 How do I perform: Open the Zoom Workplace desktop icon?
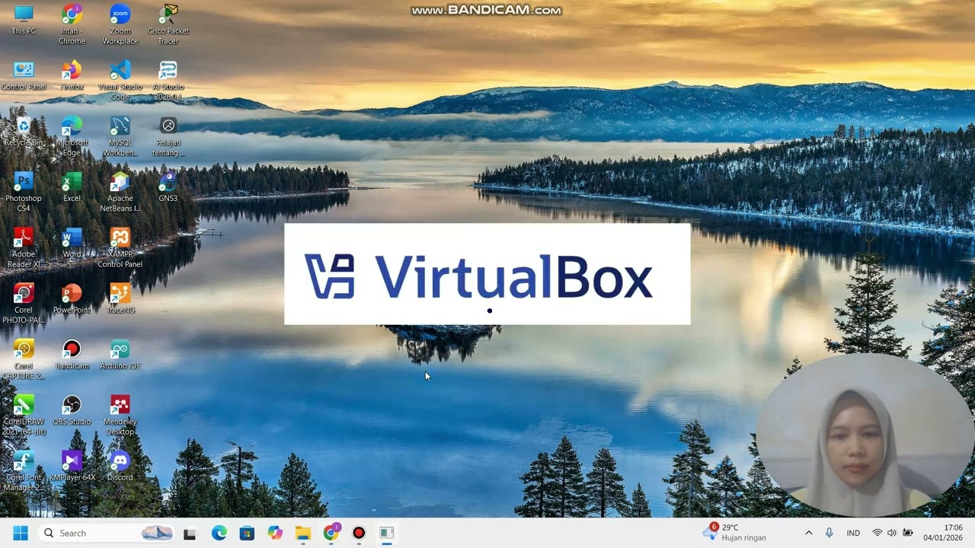pos(120,25)
